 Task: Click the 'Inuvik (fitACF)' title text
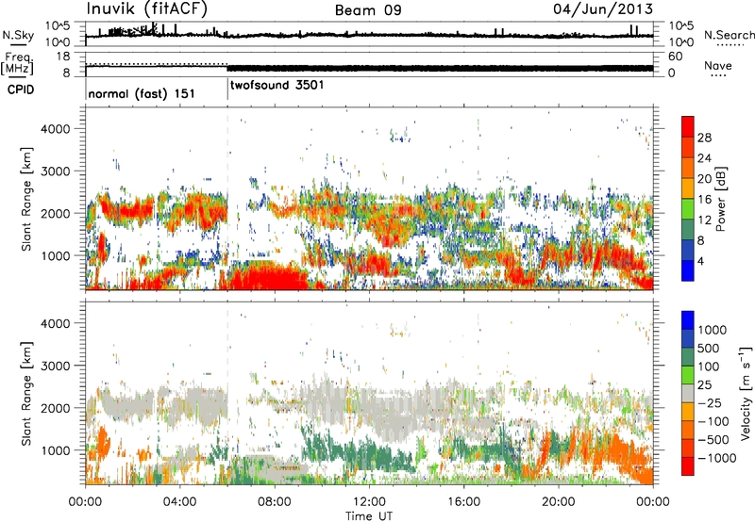[x=147, y=9]
